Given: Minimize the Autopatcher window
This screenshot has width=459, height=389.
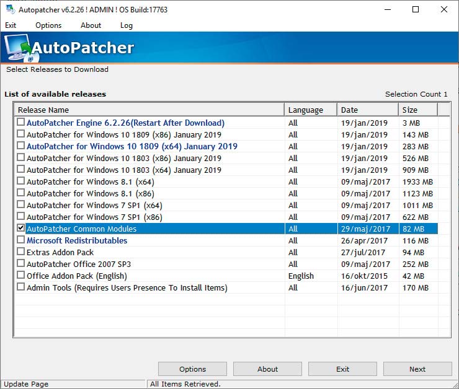Looking at the screenshot, I should (388, 9).
